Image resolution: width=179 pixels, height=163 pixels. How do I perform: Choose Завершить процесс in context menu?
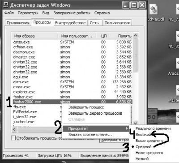(x=86, y=107)
